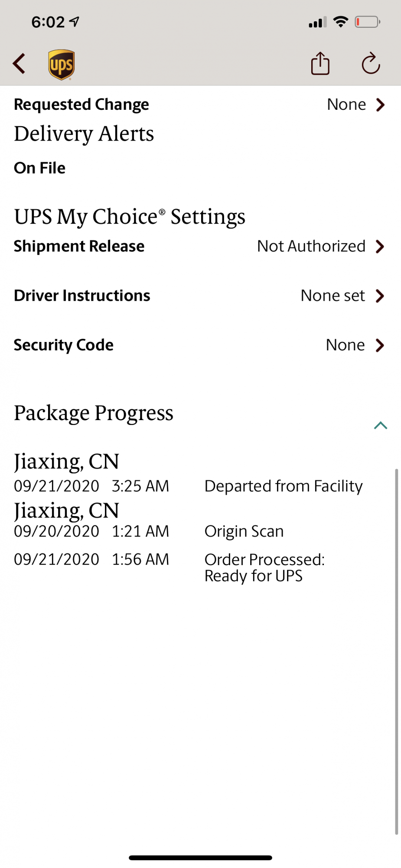Screen dimensions: 401x868
Task: Select the Security Code row label
Action: (64, 345)
